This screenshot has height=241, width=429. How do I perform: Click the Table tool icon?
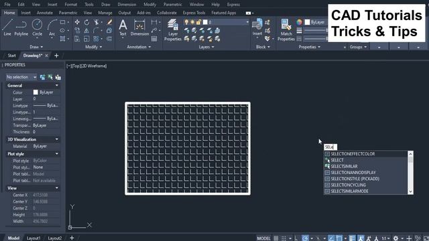click(x=154, y=39)
